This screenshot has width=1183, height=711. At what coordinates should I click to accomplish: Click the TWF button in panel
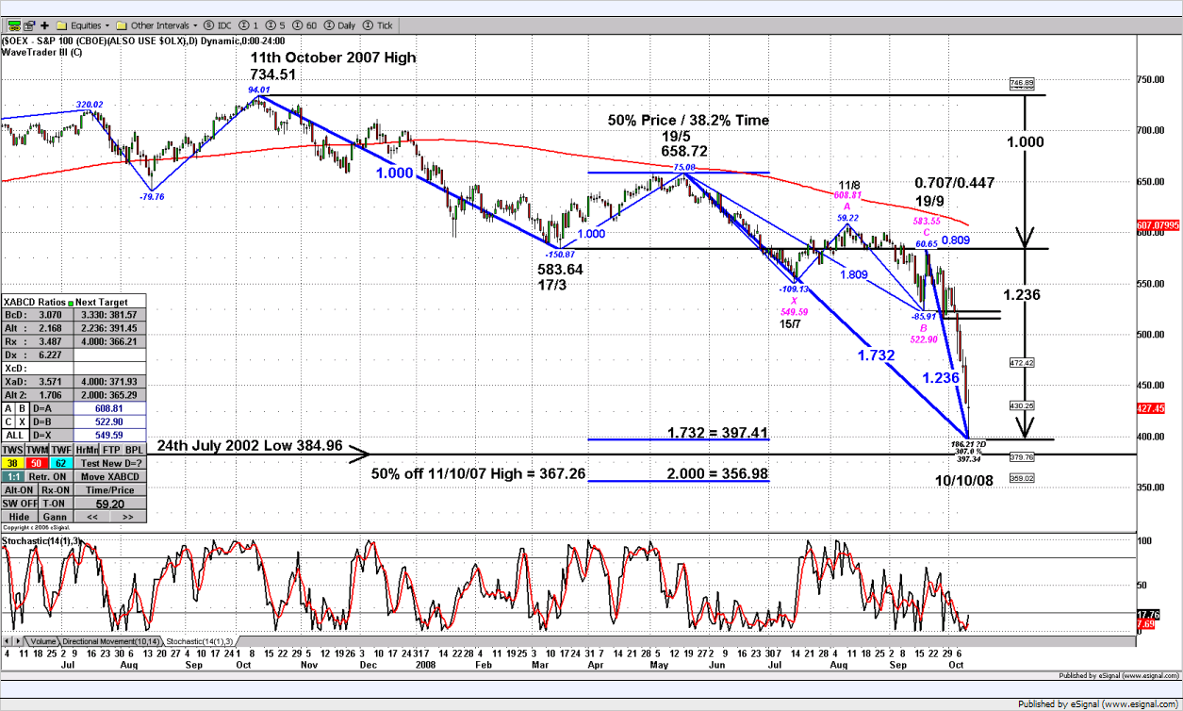(61, 449)
